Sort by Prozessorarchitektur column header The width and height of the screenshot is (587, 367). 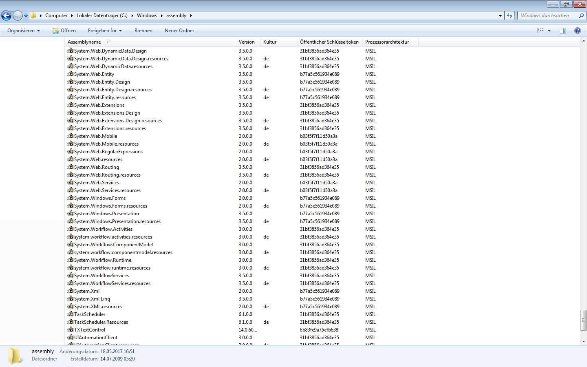coord(390,42)
